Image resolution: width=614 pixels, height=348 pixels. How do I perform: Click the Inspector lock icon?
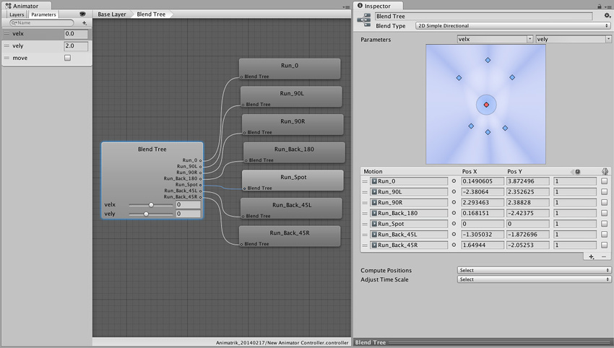pos(599,6)
